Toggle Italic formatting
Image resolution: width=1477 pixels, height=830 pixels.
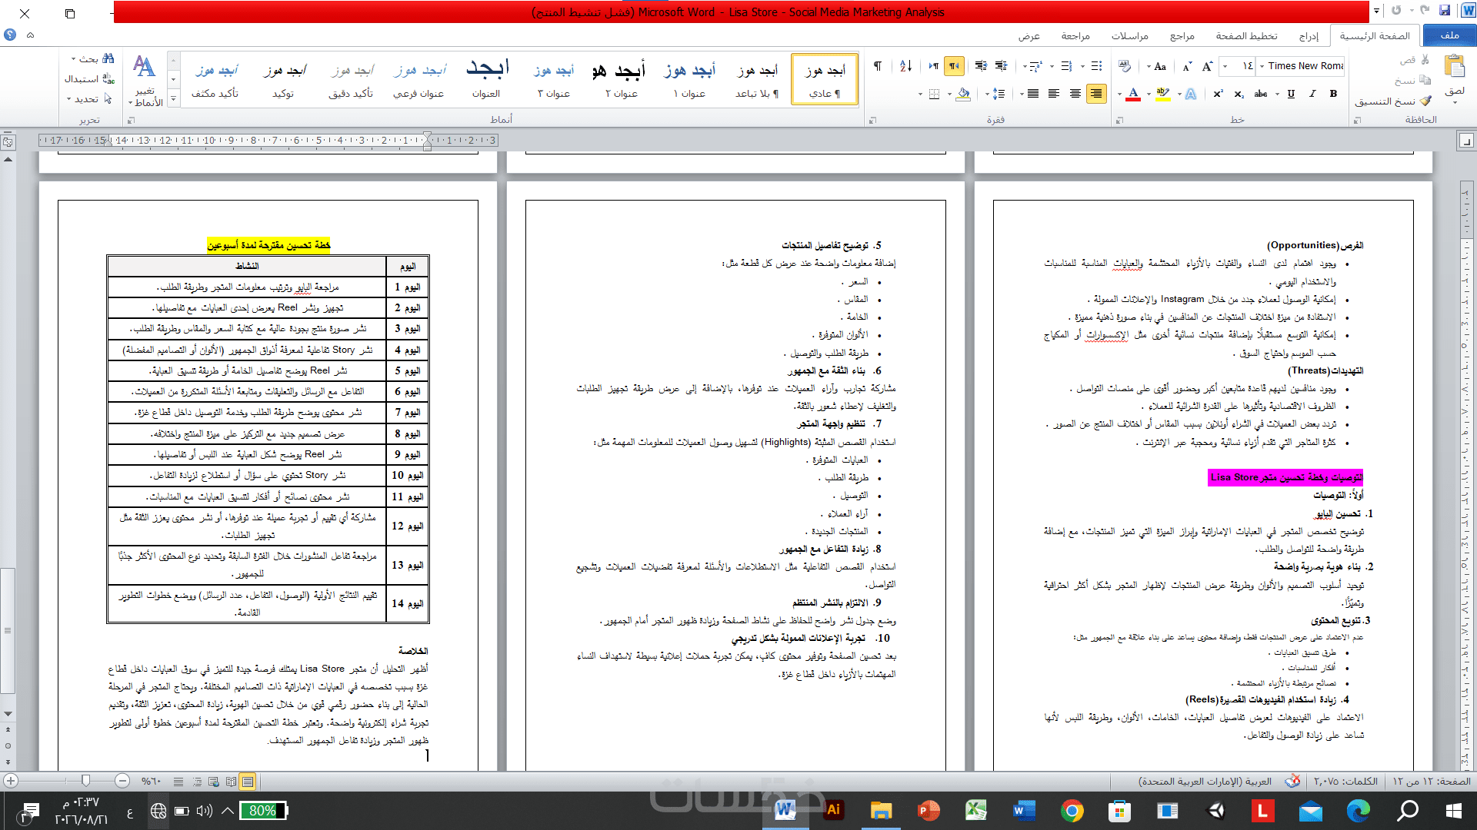(x=1312, y=94)
